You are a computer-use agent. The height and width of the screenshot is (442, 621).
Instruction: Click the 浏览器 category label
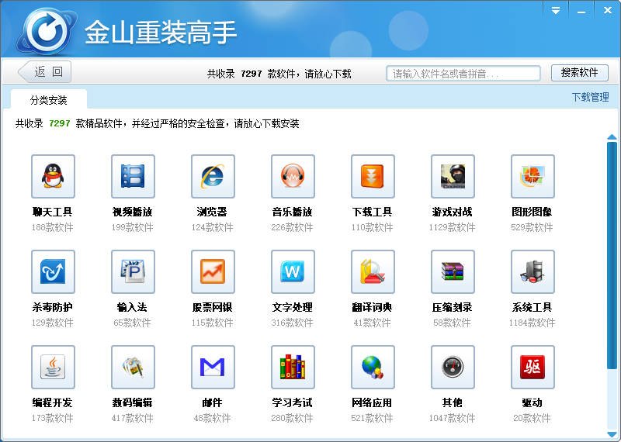point(212,212)
